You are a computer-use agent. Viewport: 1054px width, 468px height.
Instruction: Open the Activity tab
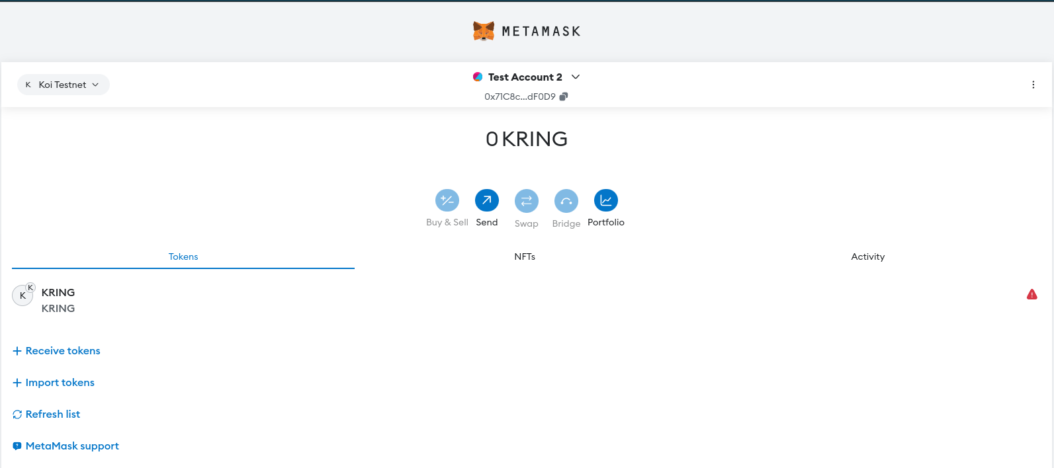[867, 256]
